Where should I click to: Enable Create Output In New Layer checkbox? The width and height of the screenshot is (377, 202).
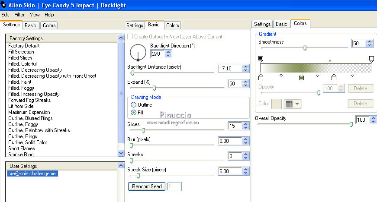point(130,36)
